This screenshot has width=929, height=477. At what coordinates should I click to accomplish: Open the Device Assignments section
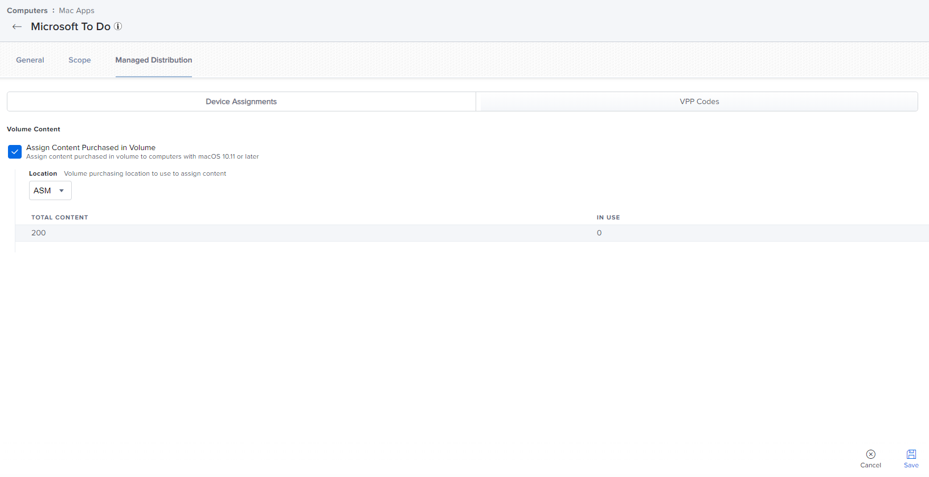[242, 101]
